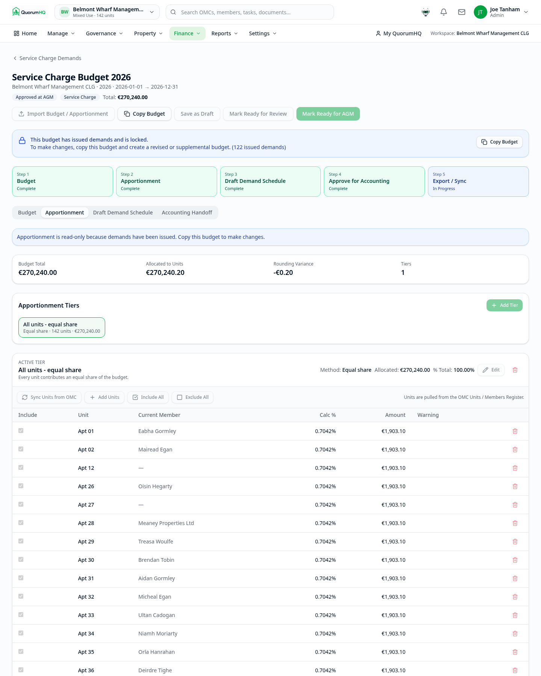Screen dimensions: 541x676
Task: Open the mail inbox icon
Action: [x=462, y=12]
